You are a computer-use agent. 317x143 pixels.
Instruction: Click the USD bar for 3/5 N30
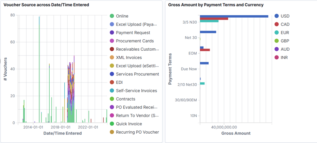[x=234, y=17]
